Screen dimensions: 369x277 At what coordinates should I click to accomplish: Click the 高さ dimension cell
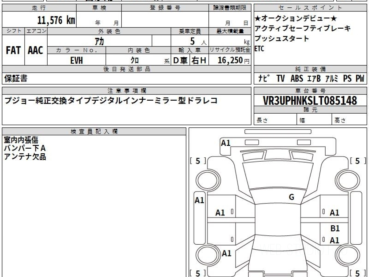(x=349, y=119)
